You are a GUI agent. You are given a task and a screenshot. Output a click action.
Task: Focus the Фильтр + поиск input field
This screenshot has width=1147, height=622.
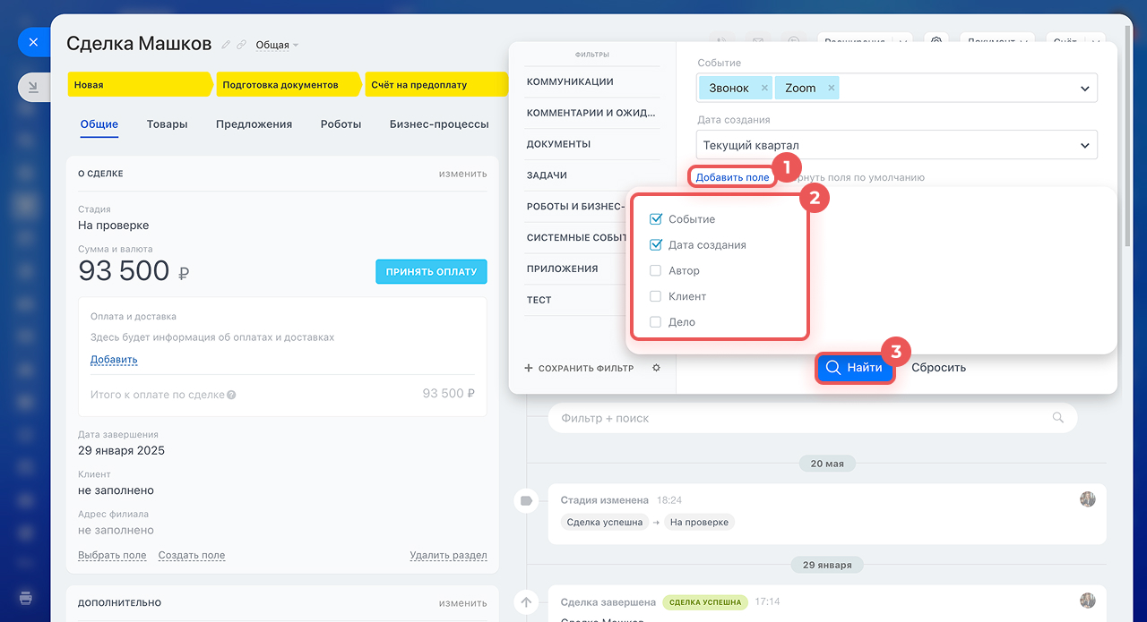[798, 418]
